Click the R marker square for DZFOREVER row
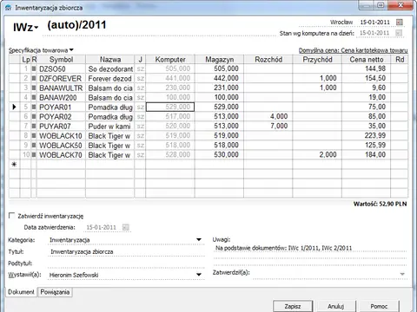Image resolution: width=417 pixels, height=312 pixels. pos(34,78)
